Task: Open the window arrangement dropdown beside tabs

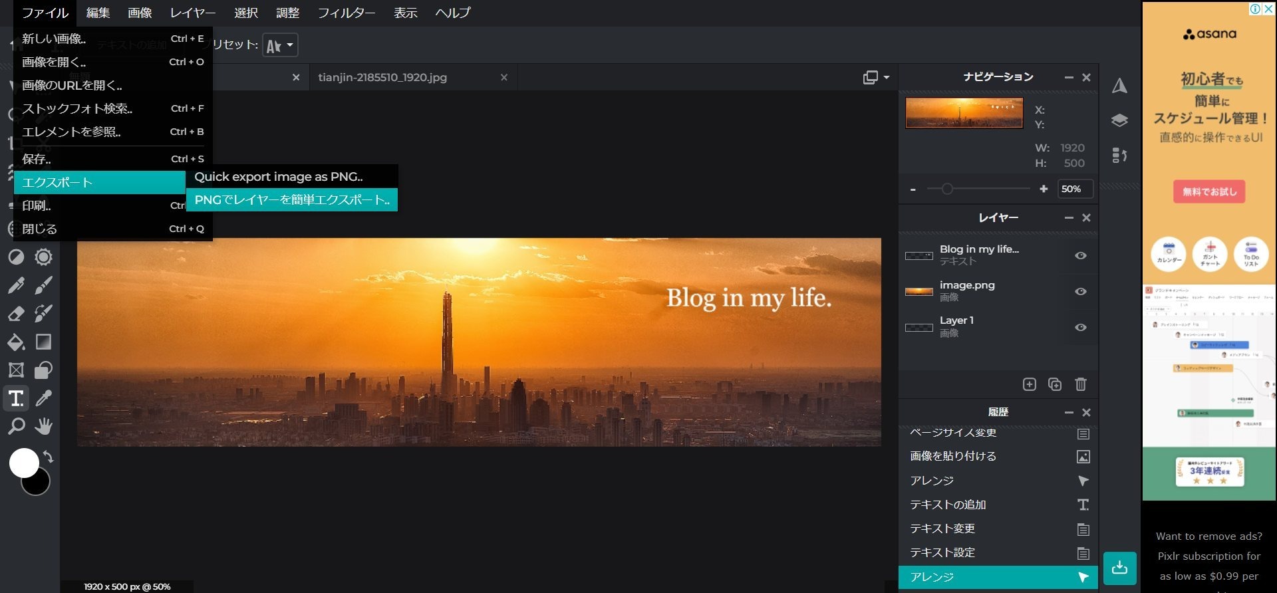Action: point(876,77)
